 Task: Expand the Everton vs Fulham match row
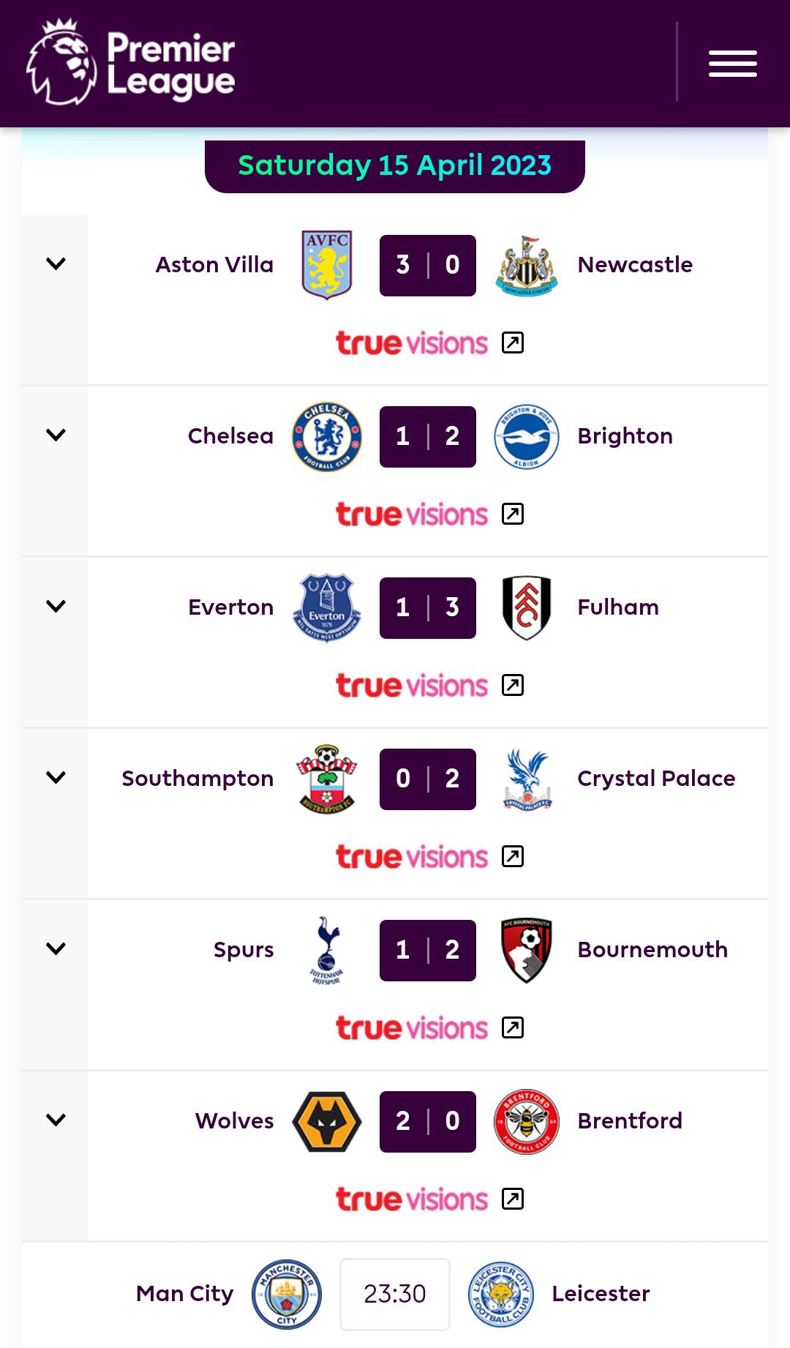coord(56,607)
